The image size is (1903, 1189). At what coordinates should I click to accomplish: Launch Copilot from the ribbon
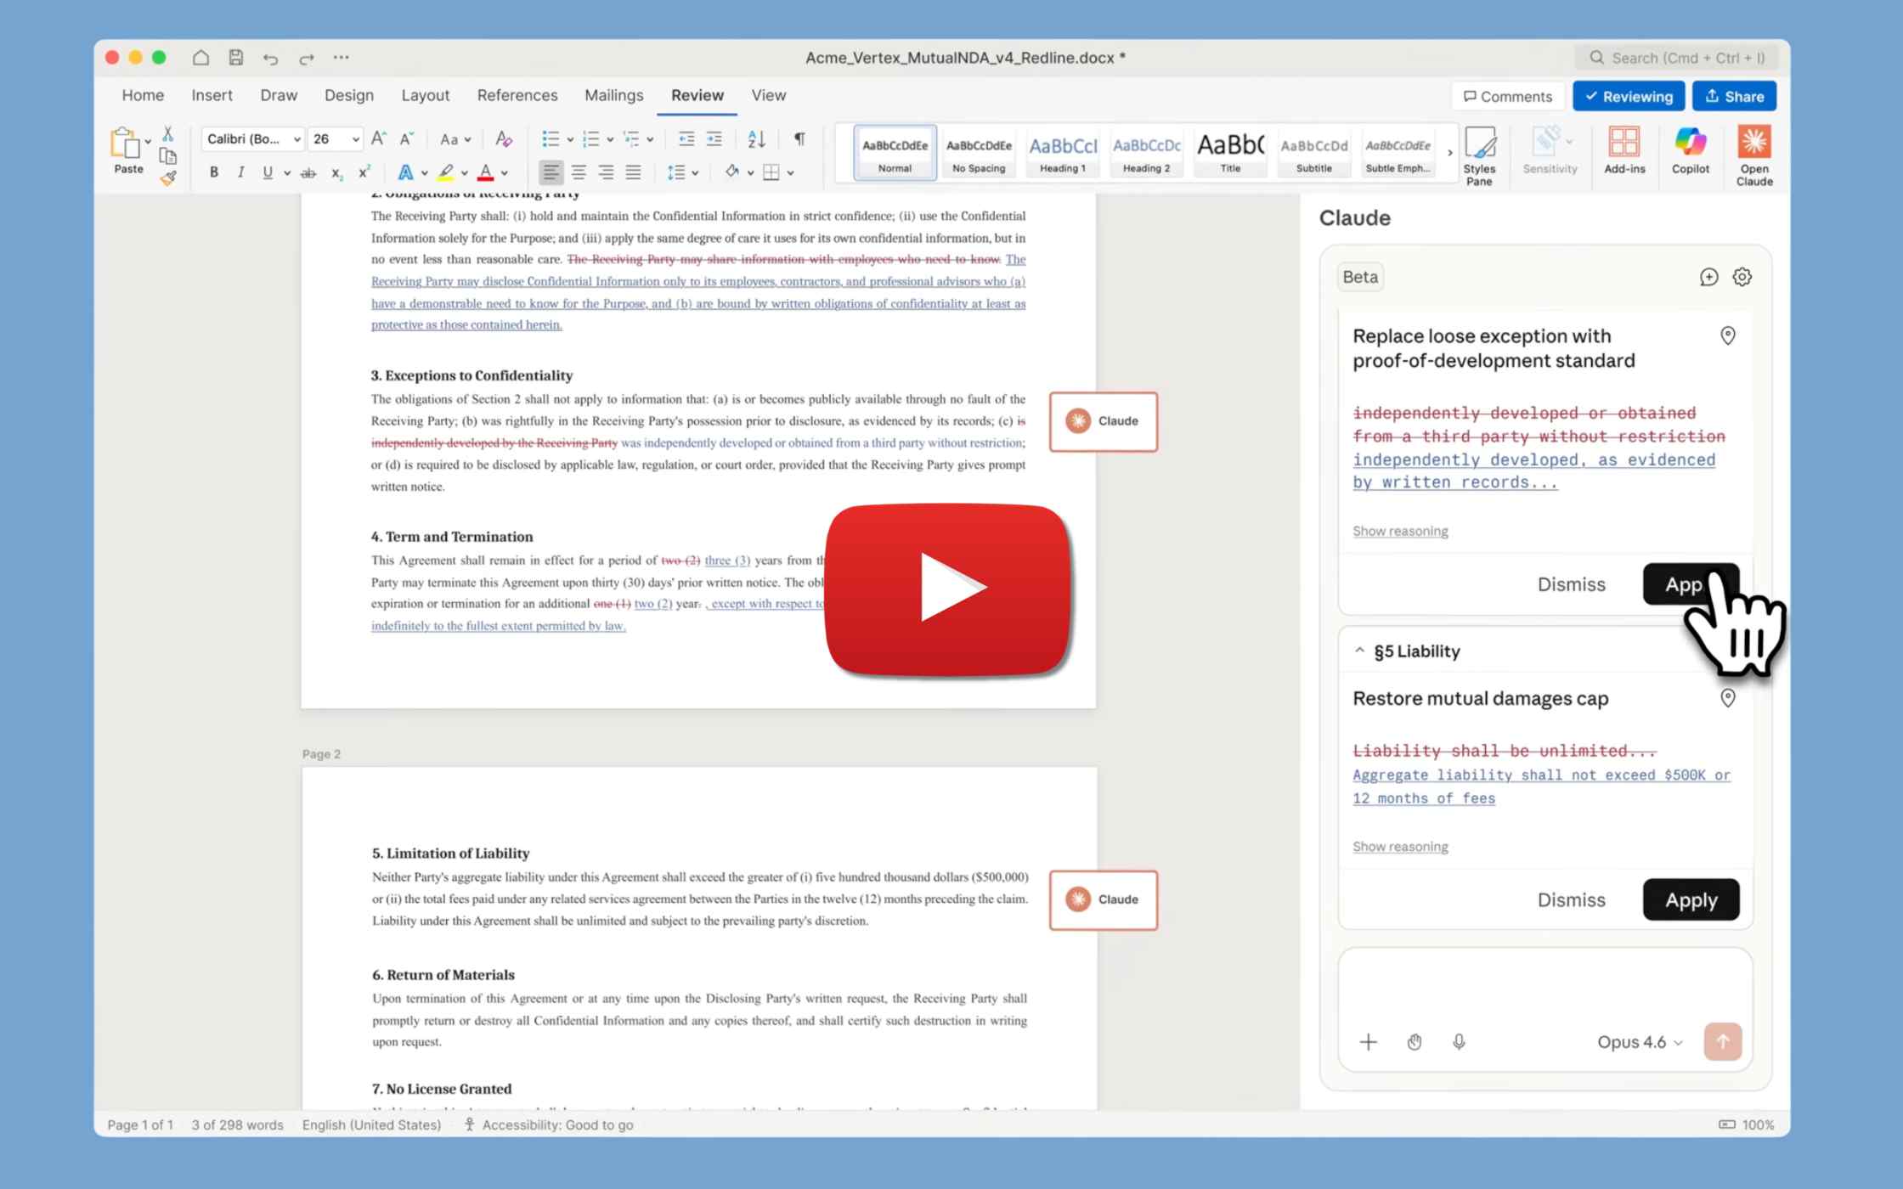[1690, 153]
